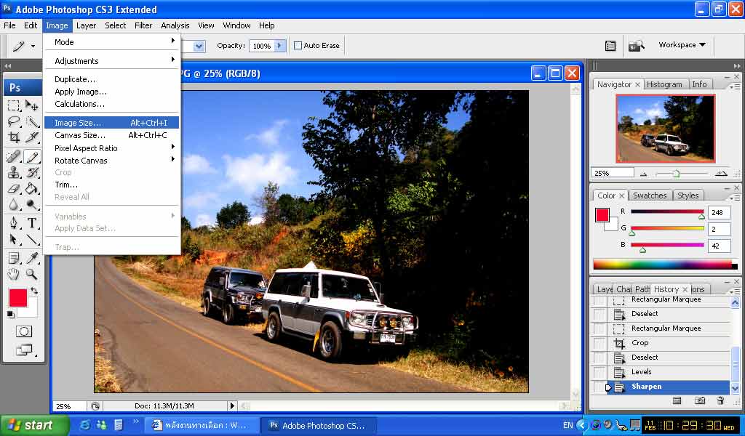Create new snapshot in History panel
This screenshot has height=436, width=745.
699,401
